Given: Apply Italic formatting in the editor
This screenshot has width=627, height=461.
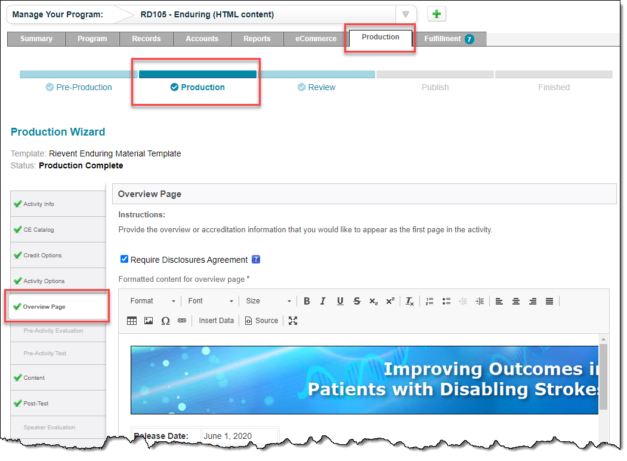Looking at the screenshot, I should (323, 301).
